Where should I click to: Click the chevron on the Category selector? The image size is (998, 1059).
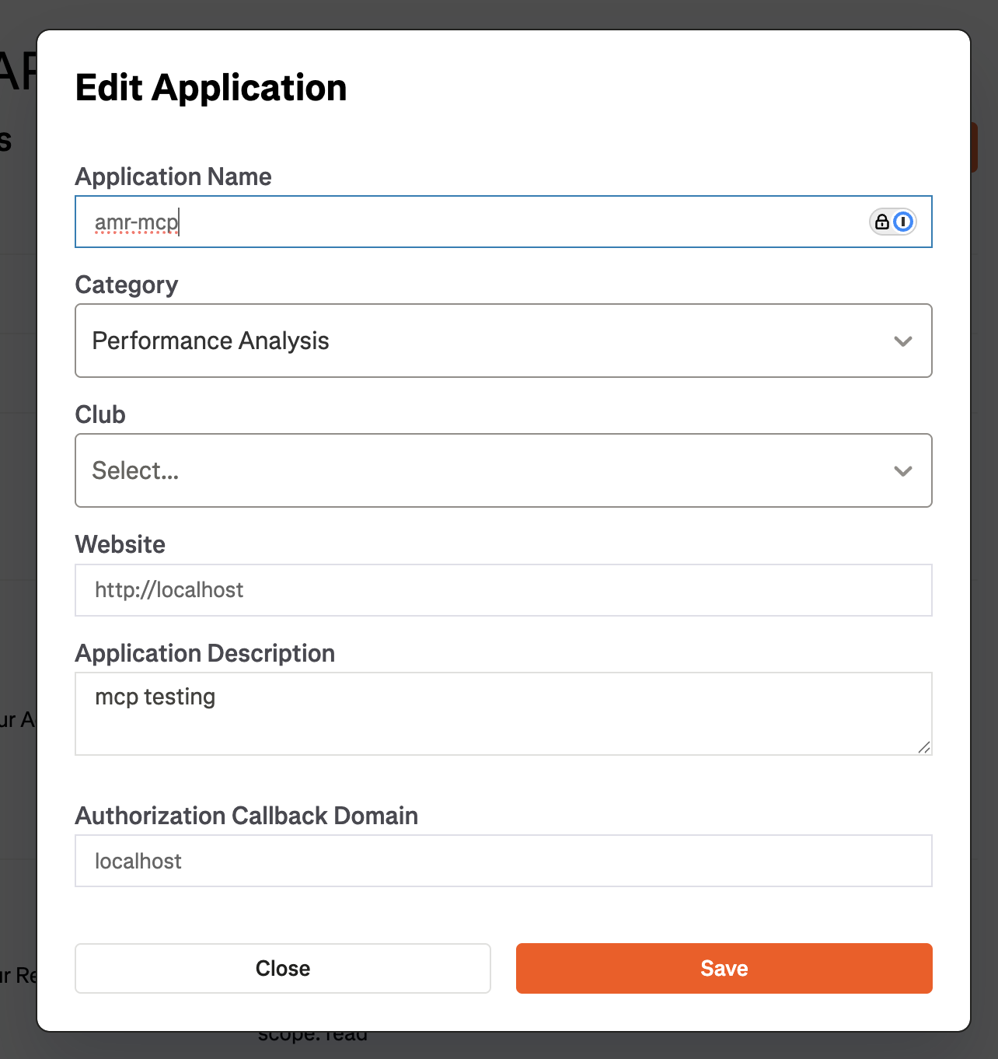(902, 341)
